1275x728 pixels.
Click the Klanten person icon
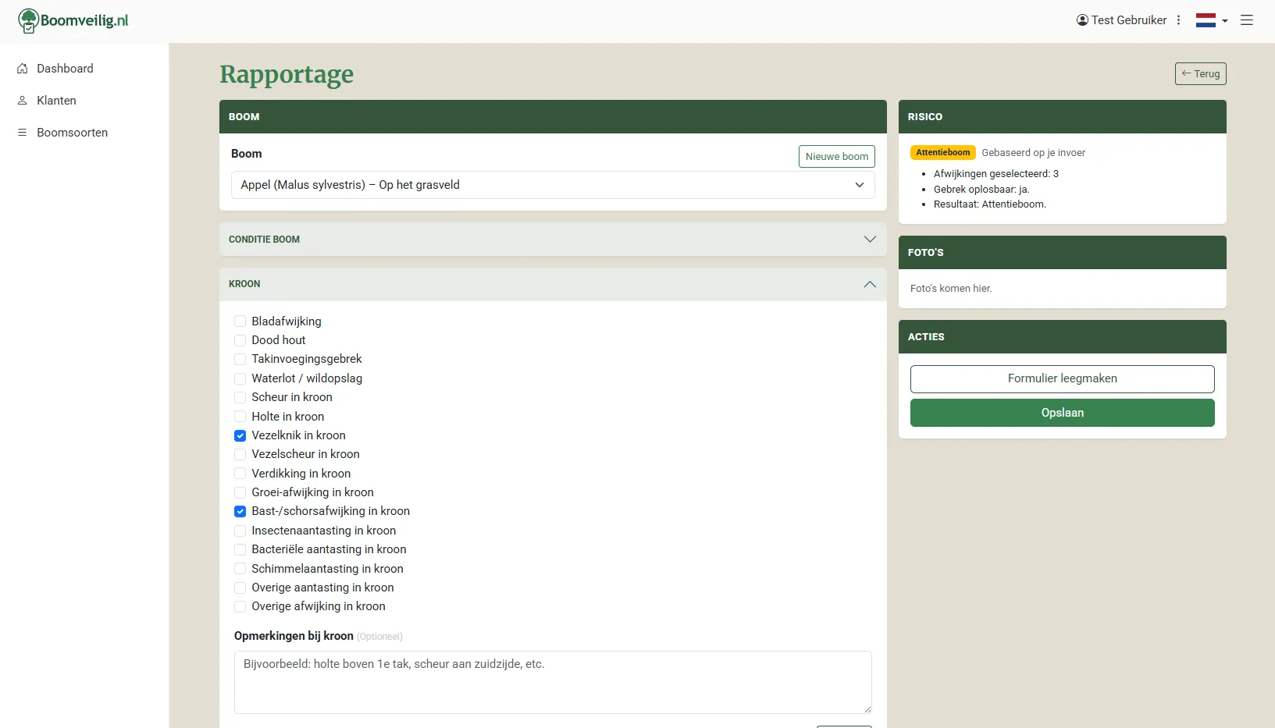click(x=23, y=101)
